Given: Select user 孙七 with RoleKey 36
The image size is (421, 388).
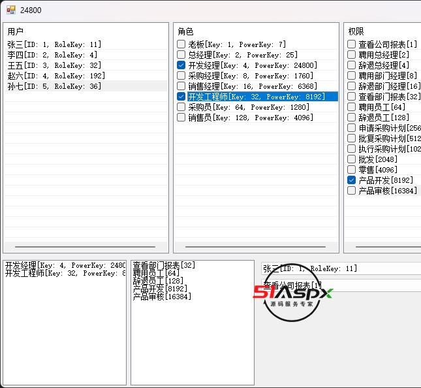Looking at the screenshot, I should (54, 86).
